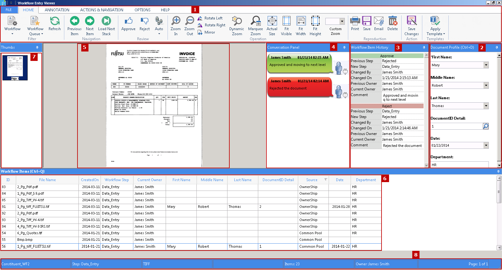Click the Department field containing HR

pyautogui.click(x=460, y=165)
